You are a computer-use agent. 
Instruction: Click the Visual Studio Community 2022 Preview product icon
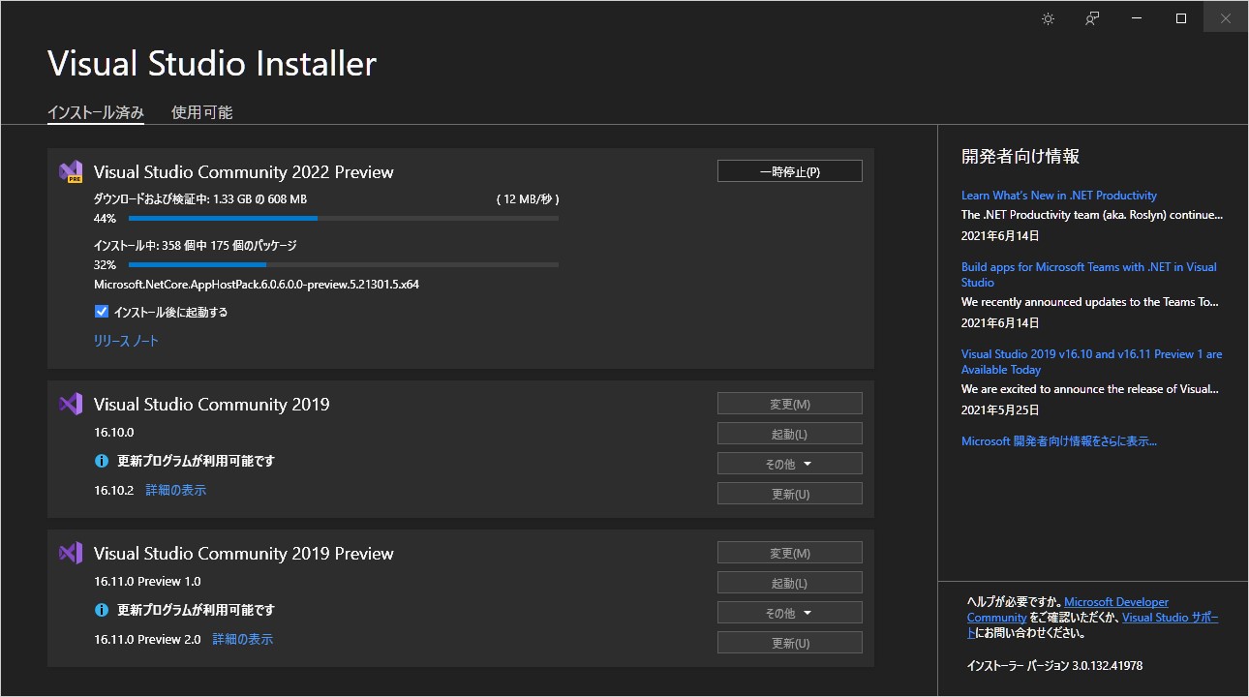click(69, 170)
